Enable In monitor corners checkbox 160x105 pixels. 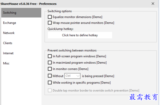tap(50, 69)
